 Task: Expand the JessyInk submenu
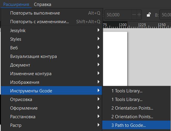coord(52,30)
